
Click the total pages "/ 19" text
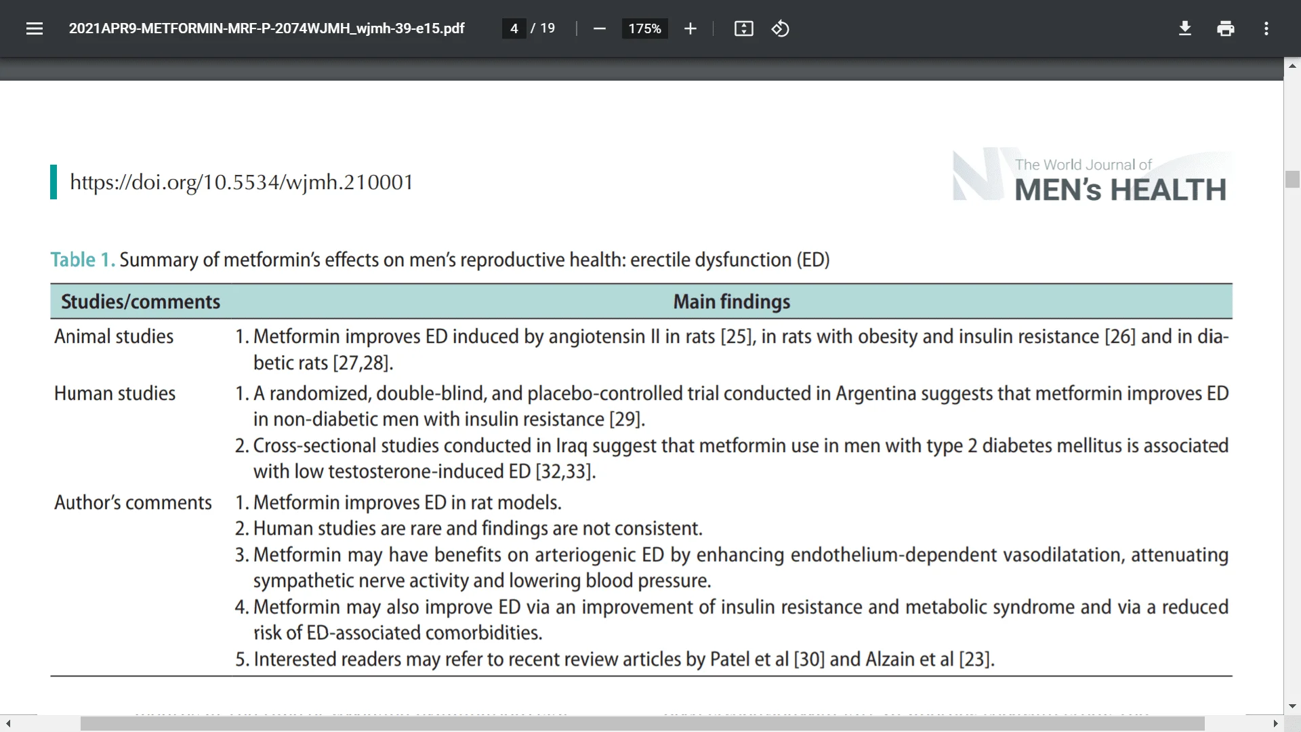(x=543, y=28)
